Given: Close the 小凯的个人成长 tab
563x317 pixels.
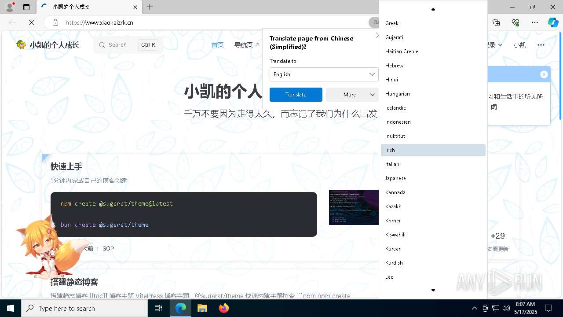Looking at the screenshot, I should [x=135, y=7].
